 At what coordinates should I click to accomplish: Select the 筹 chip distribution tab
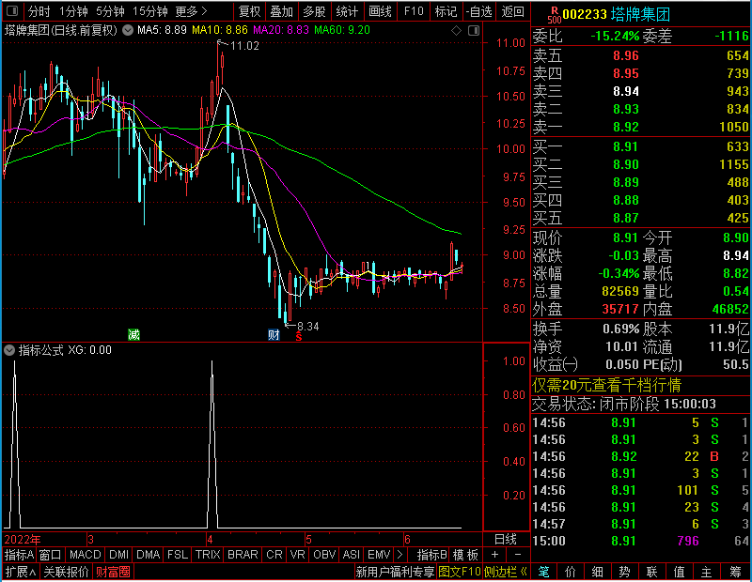[x=735, y=572]
